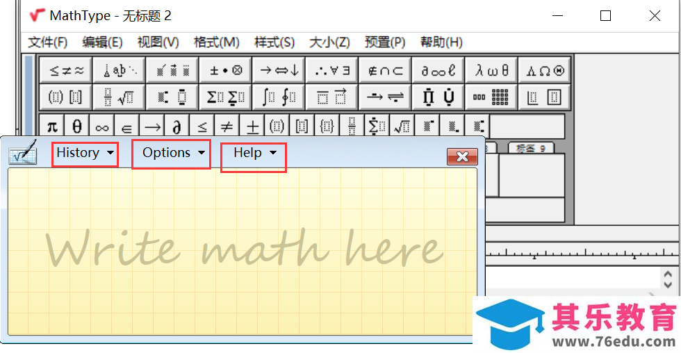
Task: Insert the partial derivative symbol
Action: pos(177,126)
